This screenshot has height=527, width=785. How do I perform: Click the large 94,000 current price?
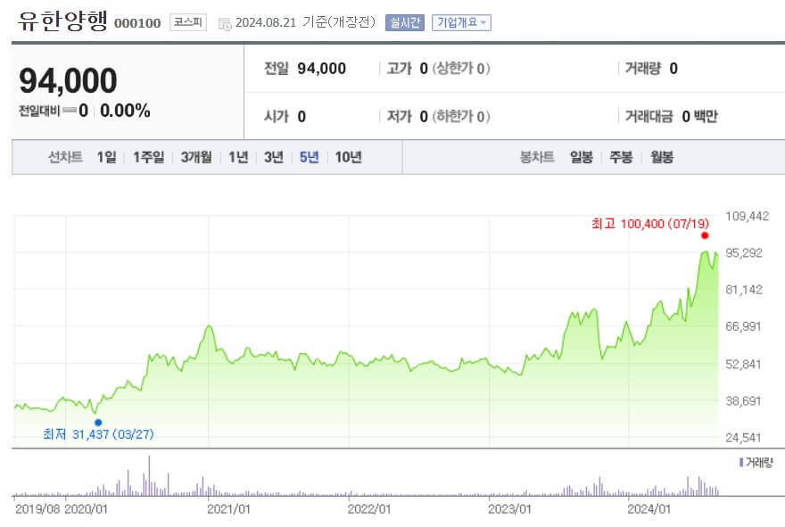click(x=68, y=80)
